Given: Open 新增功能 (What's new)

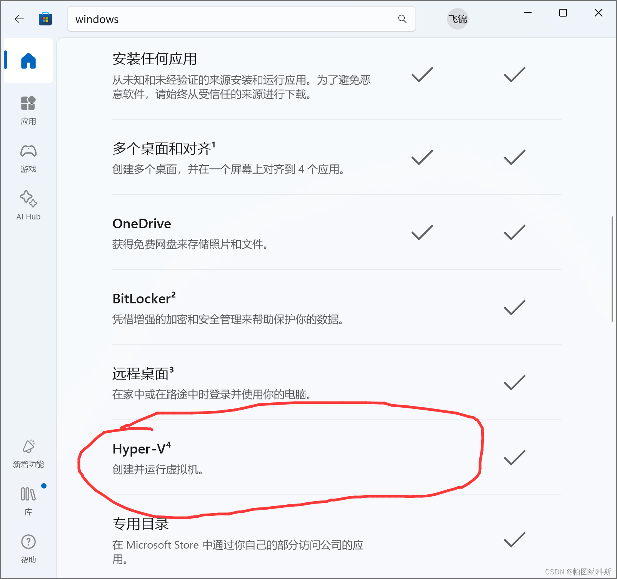Looking at the screenshot, I should click(28, 454).
